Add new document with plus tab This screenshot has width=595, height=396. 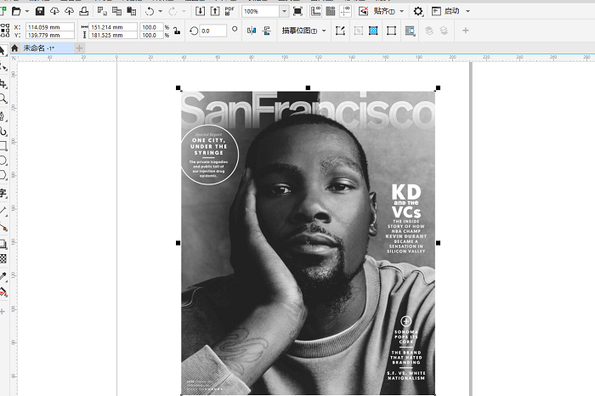click(x=80, y=48)
